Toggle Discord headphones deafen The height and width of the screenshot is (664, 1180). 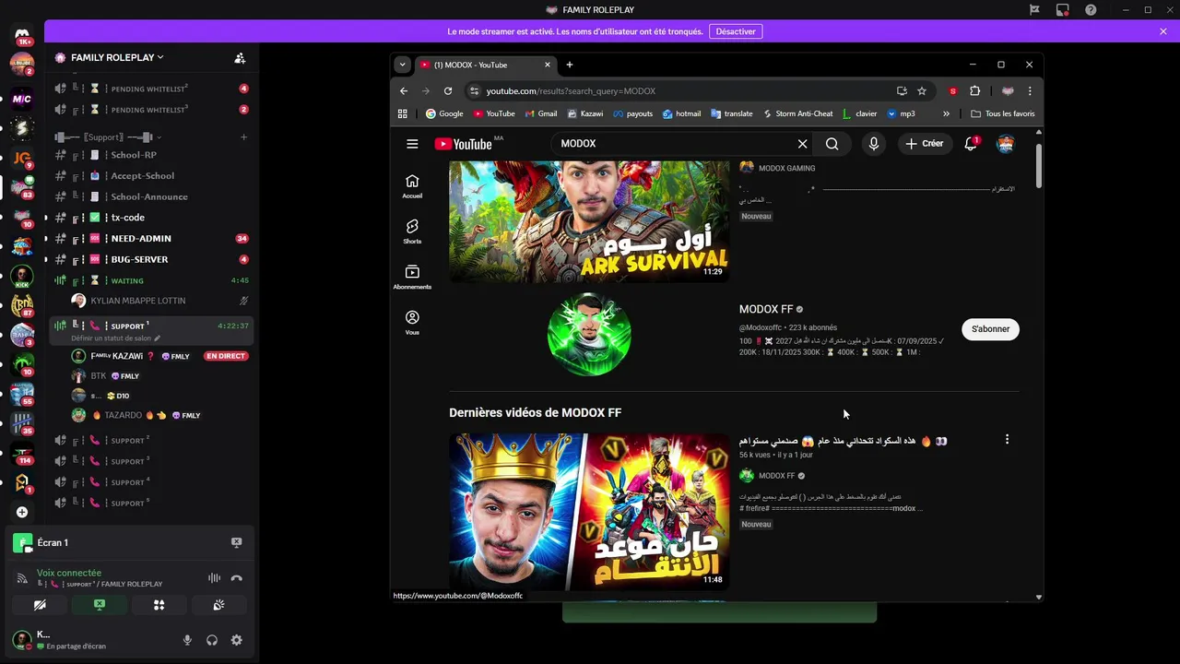pyautogui.click(x=212, y=640)
